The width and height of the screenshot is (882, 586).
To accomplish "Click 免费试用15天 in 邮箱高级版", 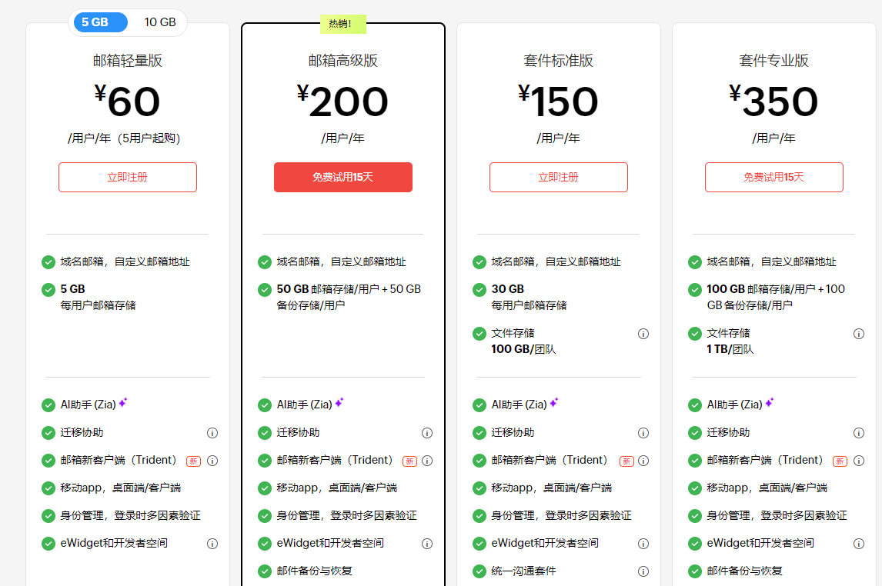I will (342, 177).
